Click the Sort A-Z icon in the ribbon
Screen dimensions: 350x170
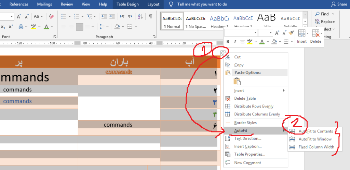click(141, 16)
